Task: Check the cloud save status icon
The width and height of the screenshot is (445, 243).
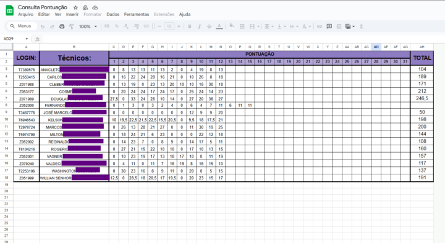Action: click(95, 7)
